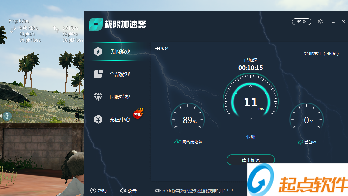348x196 pixels.
Task: Click the squares icon beside 全部游戏
Action: point(98,74)
